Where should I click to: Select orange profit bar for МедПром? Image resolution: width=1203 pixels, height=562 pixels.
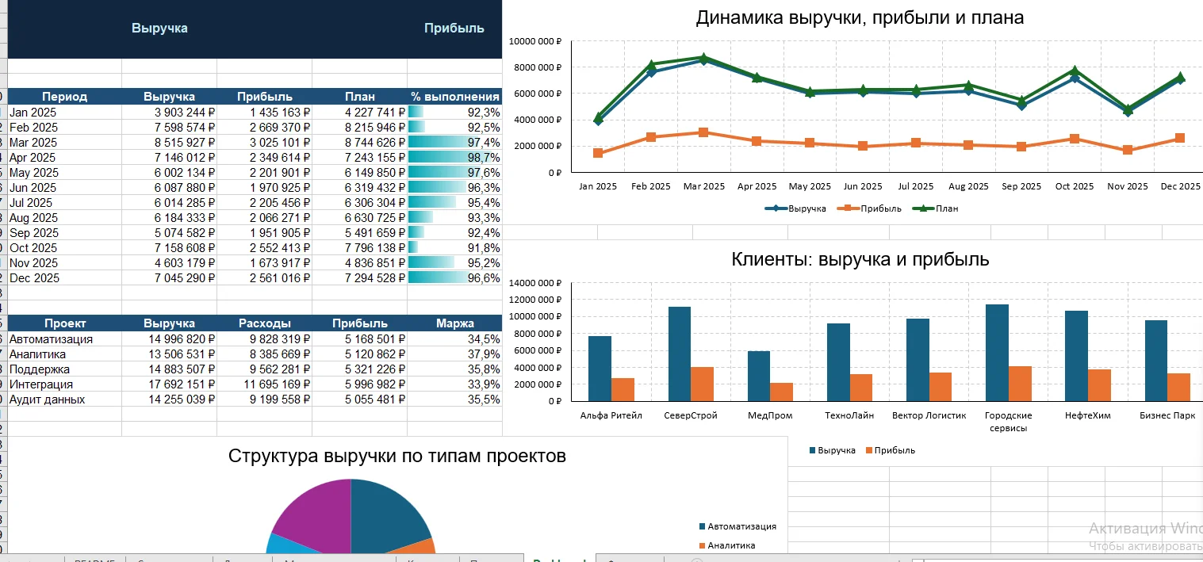(781, 392)
